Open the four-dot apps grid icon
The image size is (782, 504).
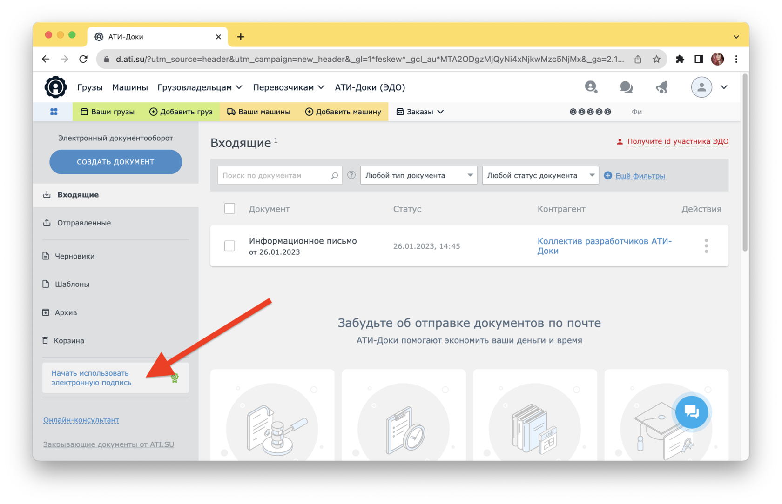pos(54,112)
